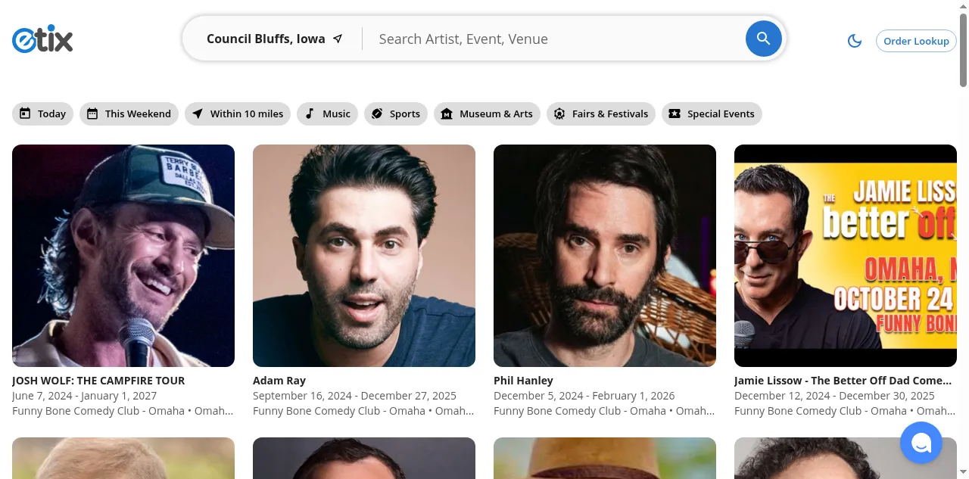Open the Adam Ray event photo
The image size is (969, 479).
pyautogui.click(x=364, y=256)
